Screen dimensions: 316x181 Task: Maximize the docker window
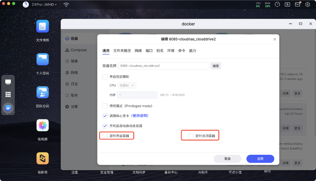[x=300, y=24]
